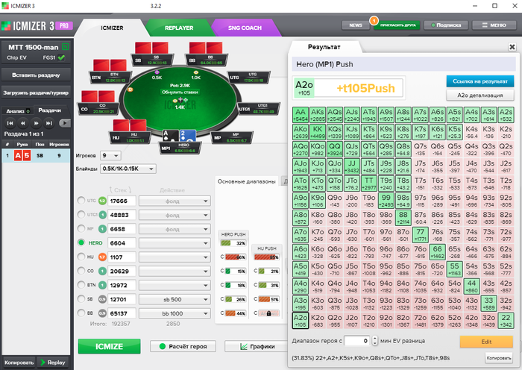Switch to the SNG COACH tab
Screen dimensions: 522x370
pyautogui.click(x=245, y=28)
